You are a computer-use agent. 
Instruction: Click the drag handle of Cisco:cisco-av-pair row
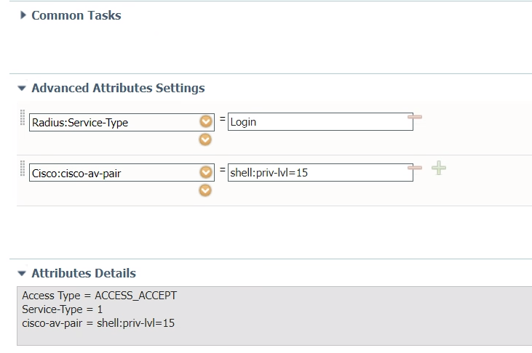pyautogui.click(x=23, y=169)
